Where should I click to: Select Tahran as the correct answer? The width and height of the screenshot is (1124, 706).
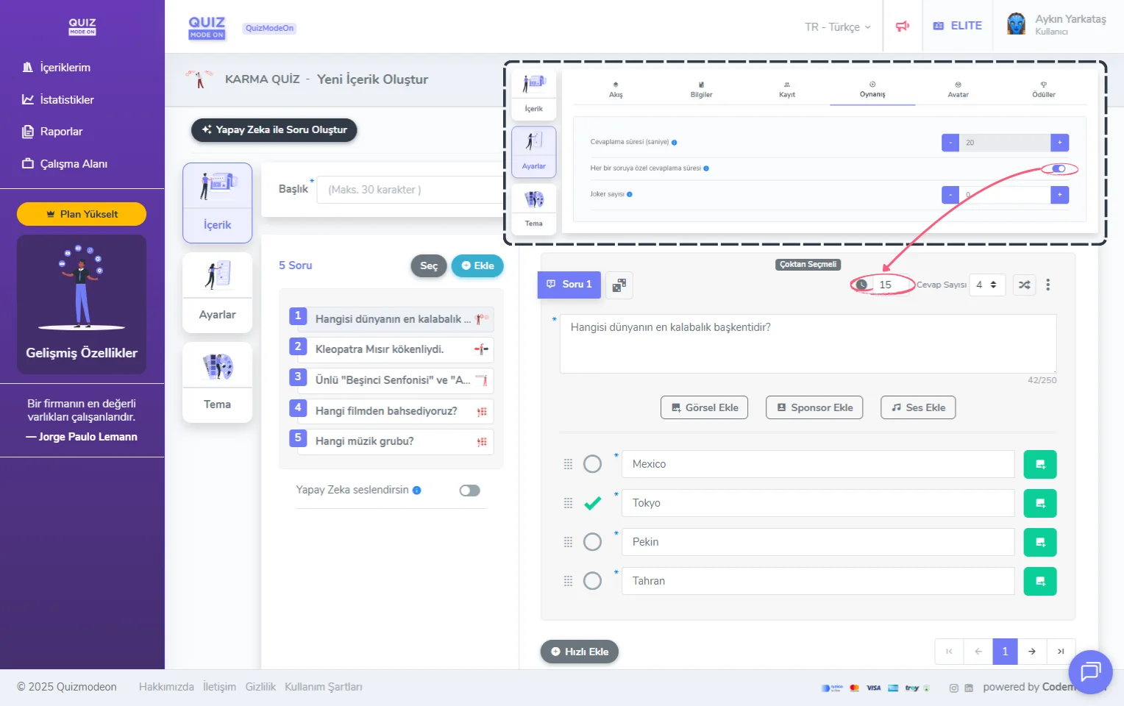point(592,581)
